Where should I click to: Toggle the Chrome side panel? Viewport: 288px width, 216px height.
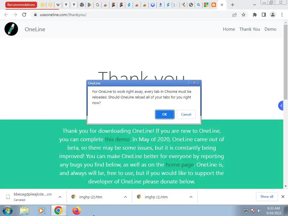(264, 15)
